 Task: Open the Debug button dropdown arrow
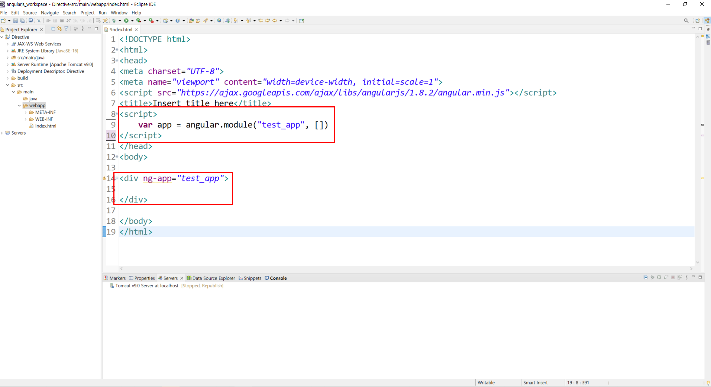click(x=120, y=20)
